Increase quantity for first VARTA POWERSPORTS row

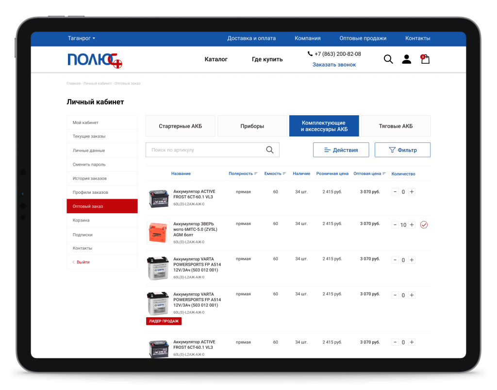coord(412,260)
